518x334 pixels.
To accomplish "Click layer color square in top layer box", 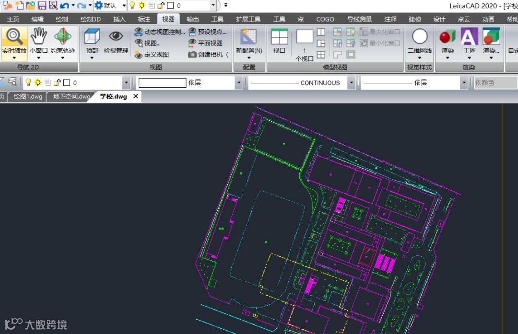I will click(x=170, y=5).
